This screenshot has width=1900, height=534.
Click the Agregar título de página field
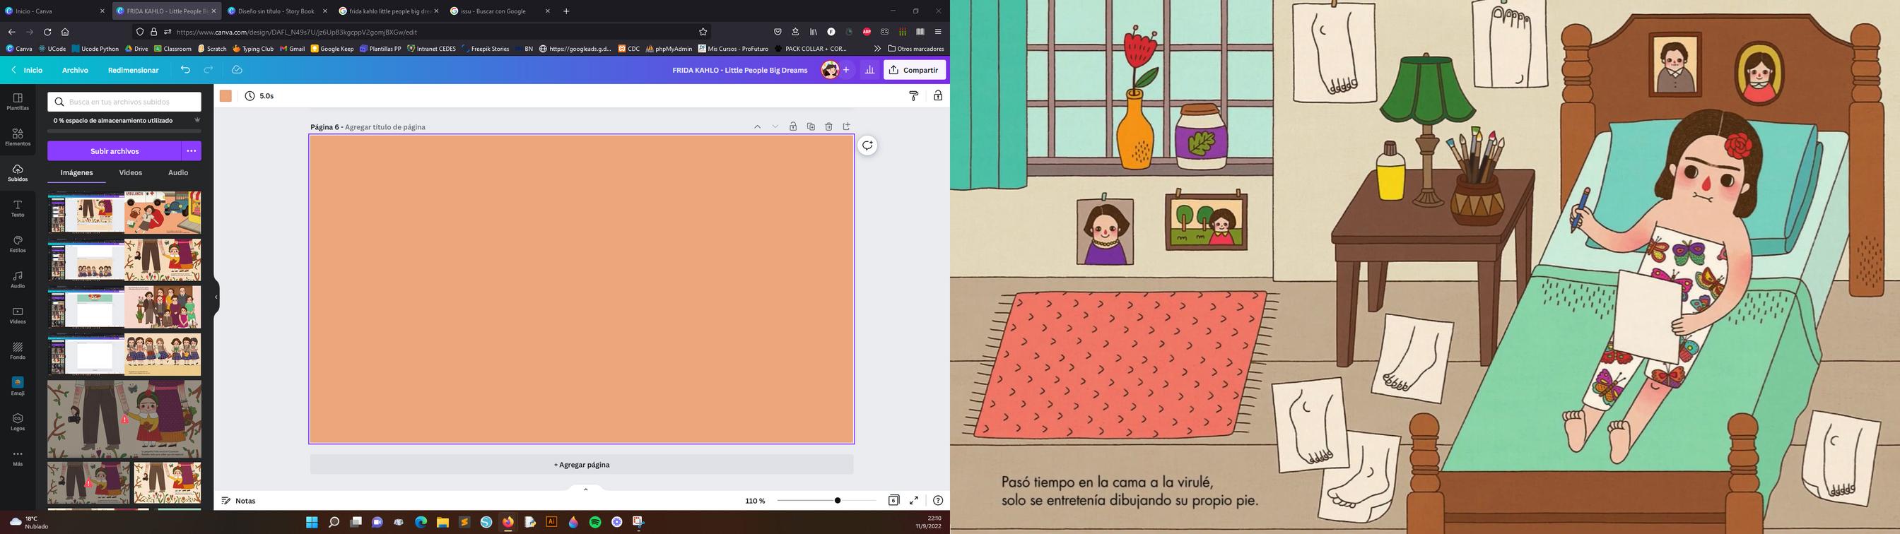(x=385, y=127)
